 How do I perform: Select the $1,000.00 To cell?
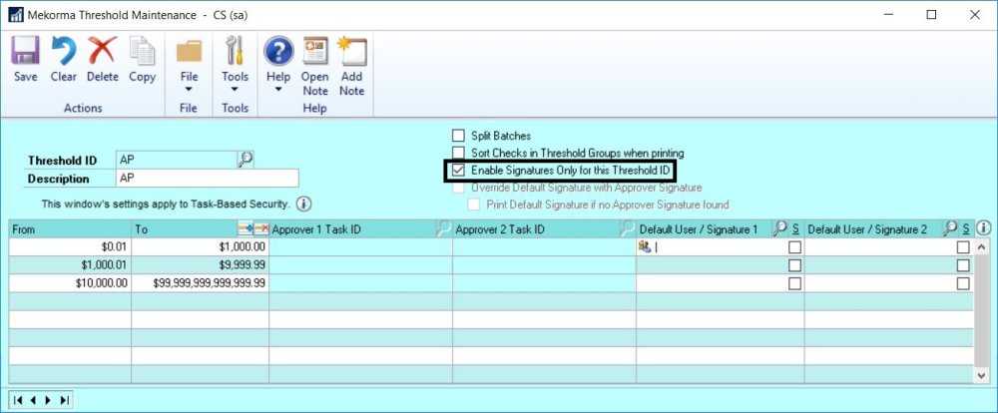pos(201,247)
